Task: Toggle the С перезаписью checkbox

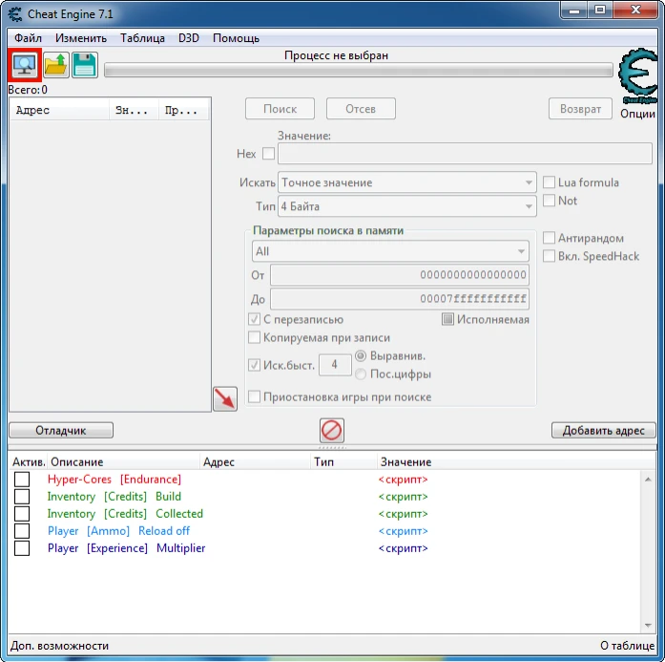Action: click(254, 319)
